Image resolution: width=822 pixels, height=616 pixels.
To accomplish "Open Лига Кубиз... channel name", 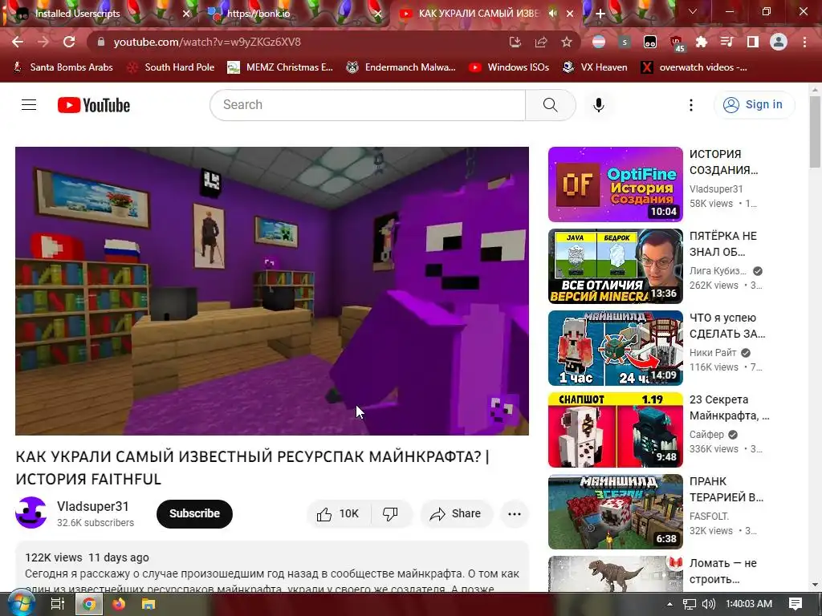I will point(718,271).
